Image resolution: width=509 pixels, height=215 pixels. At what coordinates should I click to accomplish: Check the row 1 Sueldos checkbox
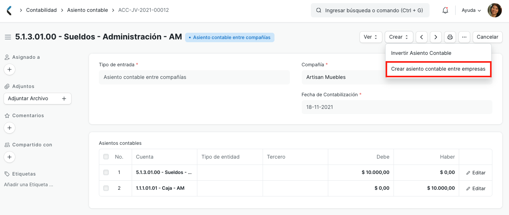tap(106, 172)
